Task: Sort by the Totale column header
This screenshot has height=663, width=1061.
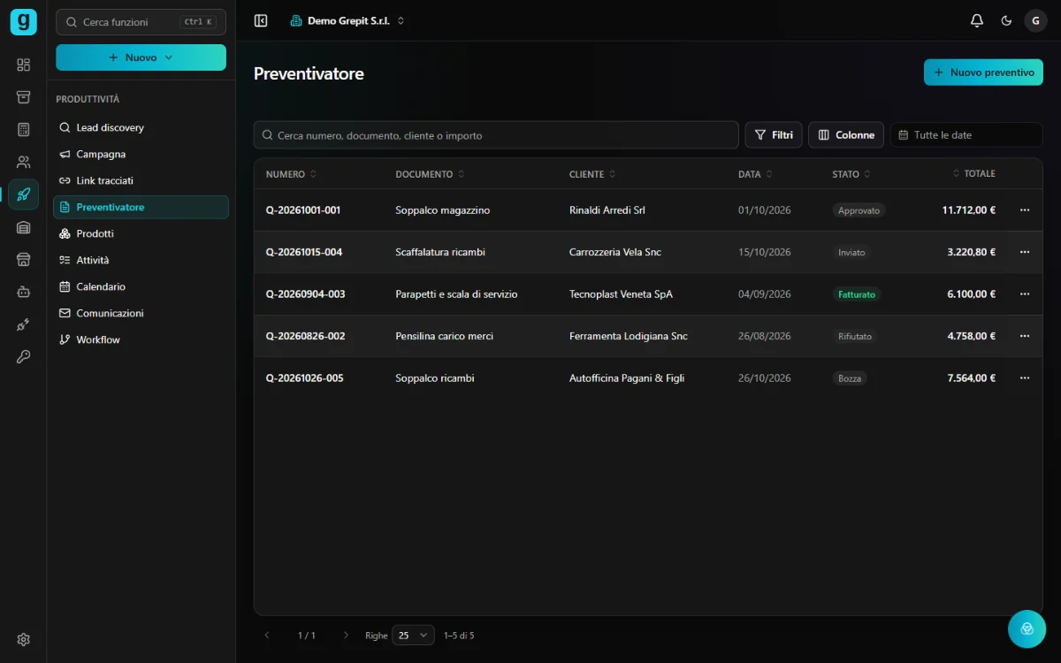Action: click(x=974, y=173)
